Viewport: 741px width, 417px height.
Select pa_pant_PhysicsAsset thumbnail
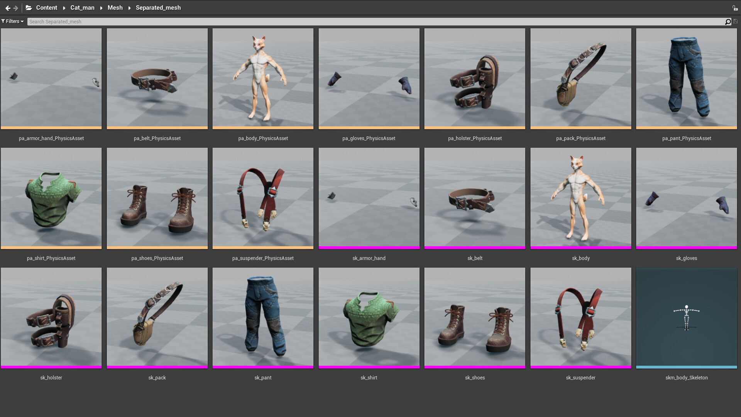pos(686,78)
